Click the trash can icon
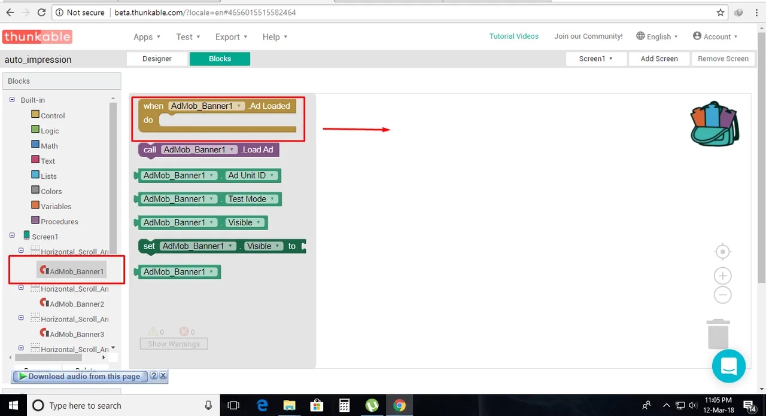The width and height of the screenshot is (766, 416). 718,334
